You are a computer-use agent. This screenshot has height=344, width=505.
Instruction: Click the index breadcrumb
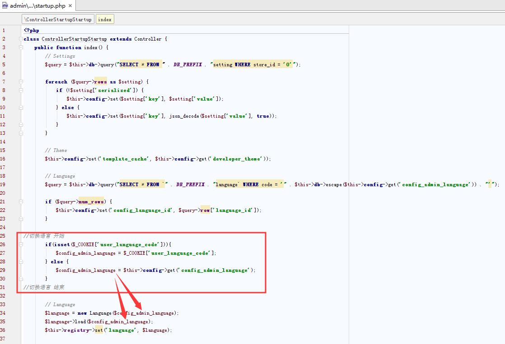[x=105, y=19]
